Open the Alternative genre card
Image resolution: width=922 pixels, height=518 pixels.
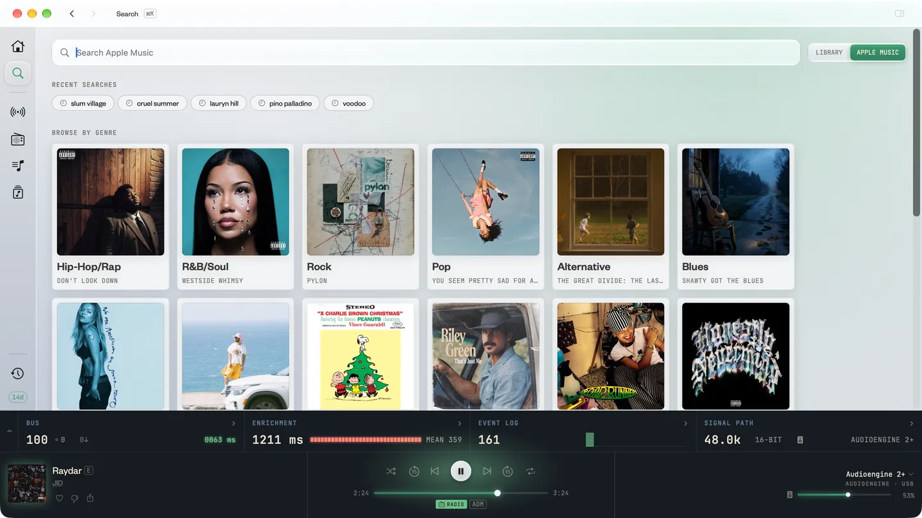pyautogui.click(x=611, y=217)
